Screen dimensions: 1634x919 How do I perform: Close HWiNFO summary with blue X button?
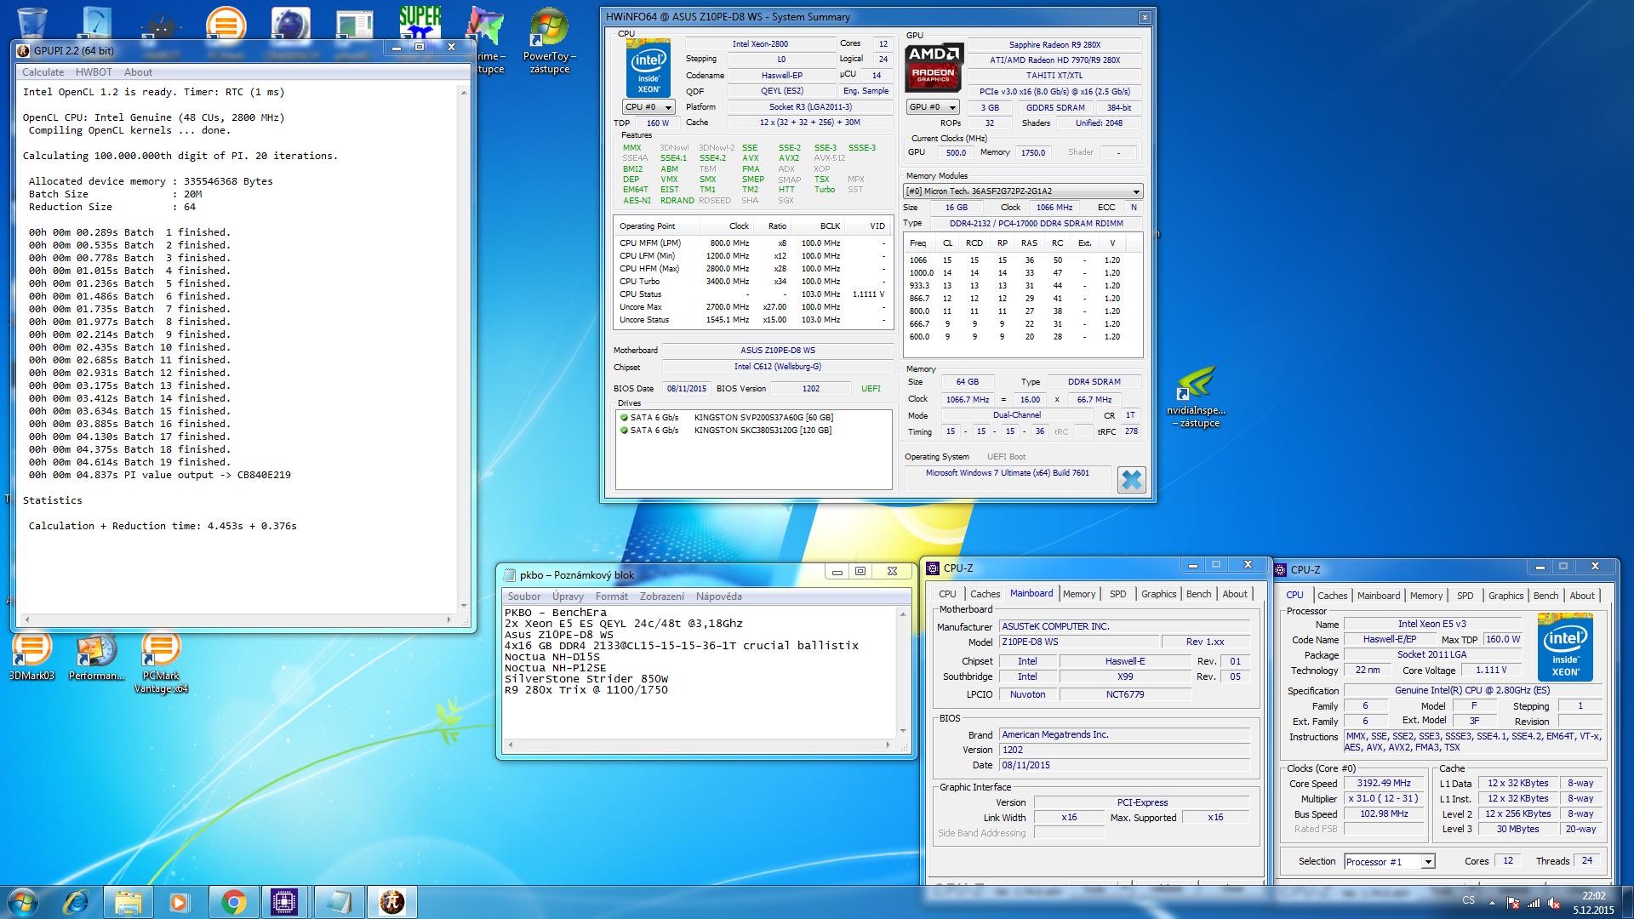[1131, 480]
